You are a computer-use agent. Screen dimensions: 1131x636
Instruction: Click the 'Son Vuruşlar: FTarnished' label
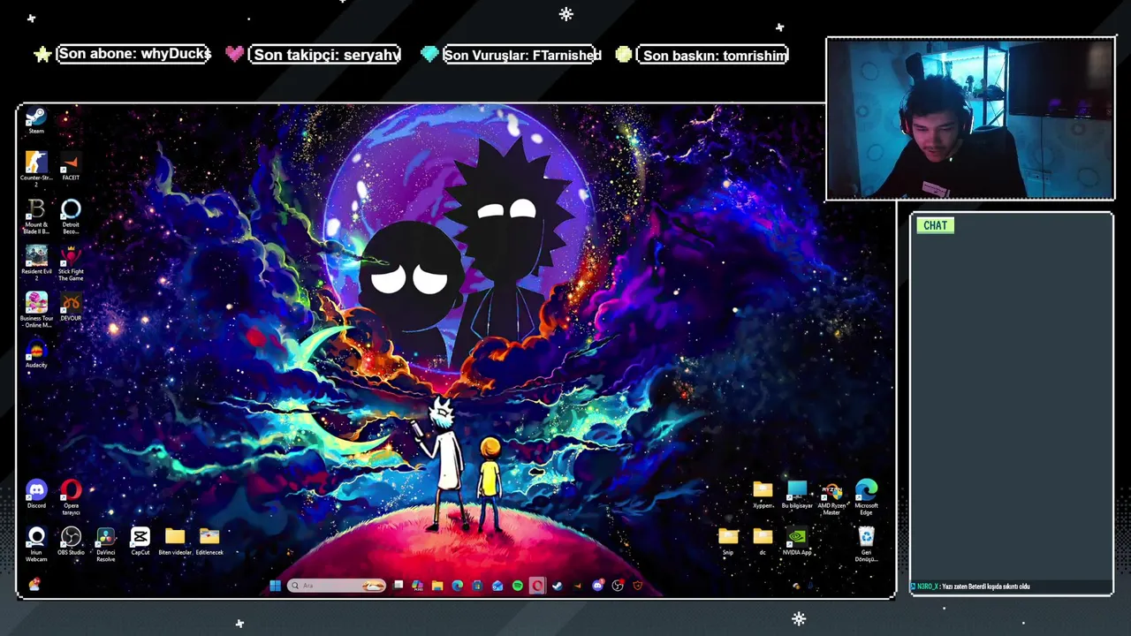click(x=522, y=55)
